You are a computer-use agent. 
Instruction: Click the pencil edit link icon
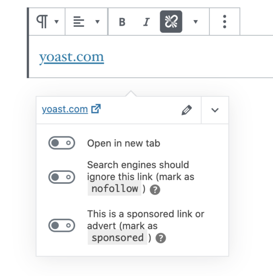pyautogui.click(x=187, y=110)
